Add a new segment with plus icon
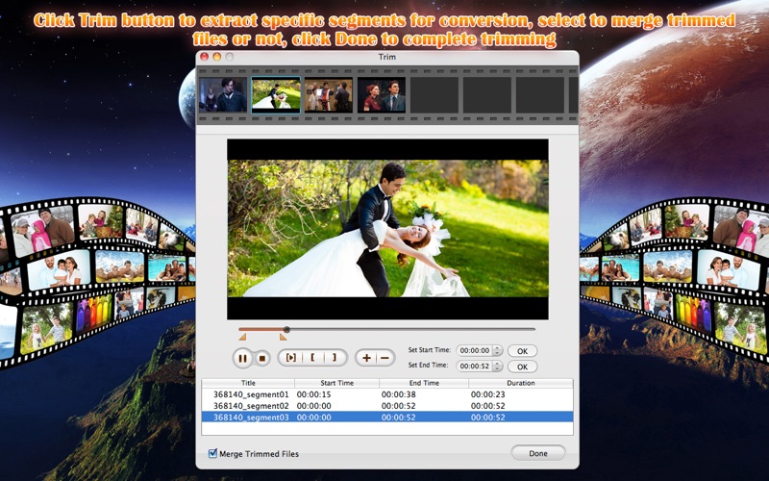Screen dimensions: 769x481 click(x=366, y=358)
